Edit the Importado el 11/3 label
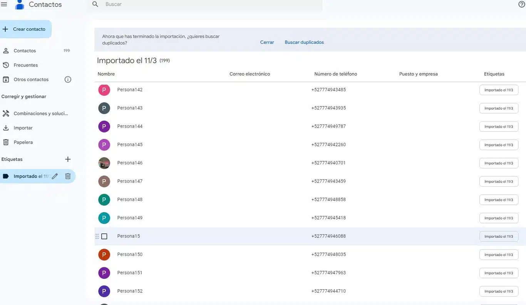 (55, 176)
